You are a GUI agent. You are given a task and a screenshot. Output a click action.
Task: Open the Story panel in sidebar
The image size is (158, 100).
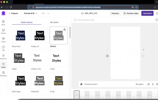click(3, 23)
